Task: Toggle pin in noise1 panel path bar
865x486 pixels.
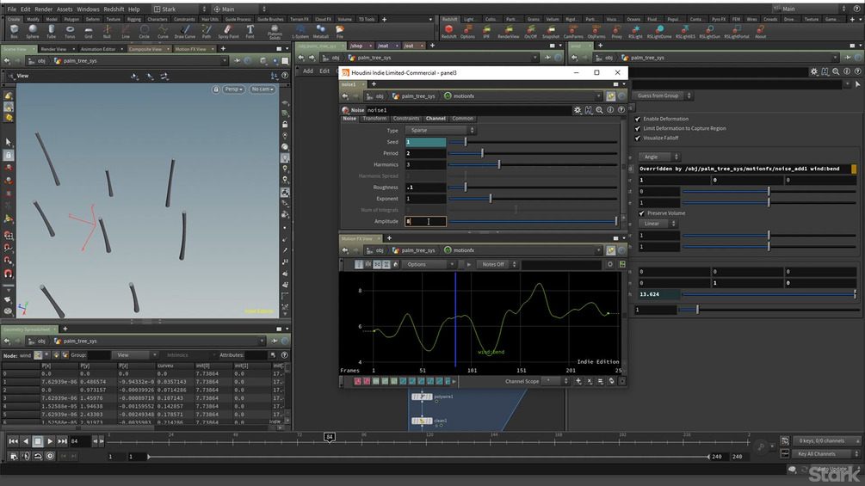Action: tap(611, 95)
